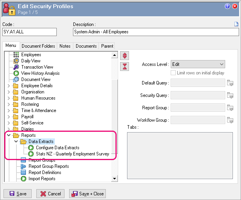Open the Default Query lookup icon
Image resolution: width=241 pixels, height=200 pixels.
(231, 83)
